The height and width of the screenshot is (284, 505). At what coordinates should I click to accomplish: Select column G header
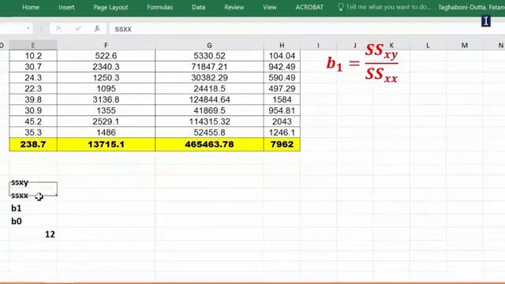point(209,46)
